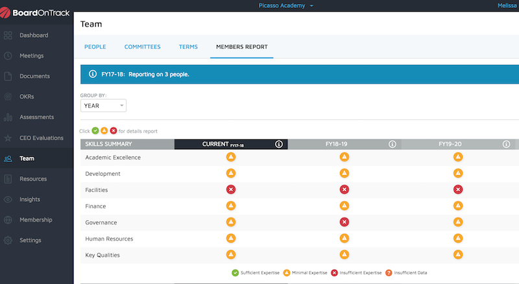This screenshot has height=284, width=519.
Task: Open Facilities red X icon under FY18-19
Action: pyautogui.click(x=344, y=190)
